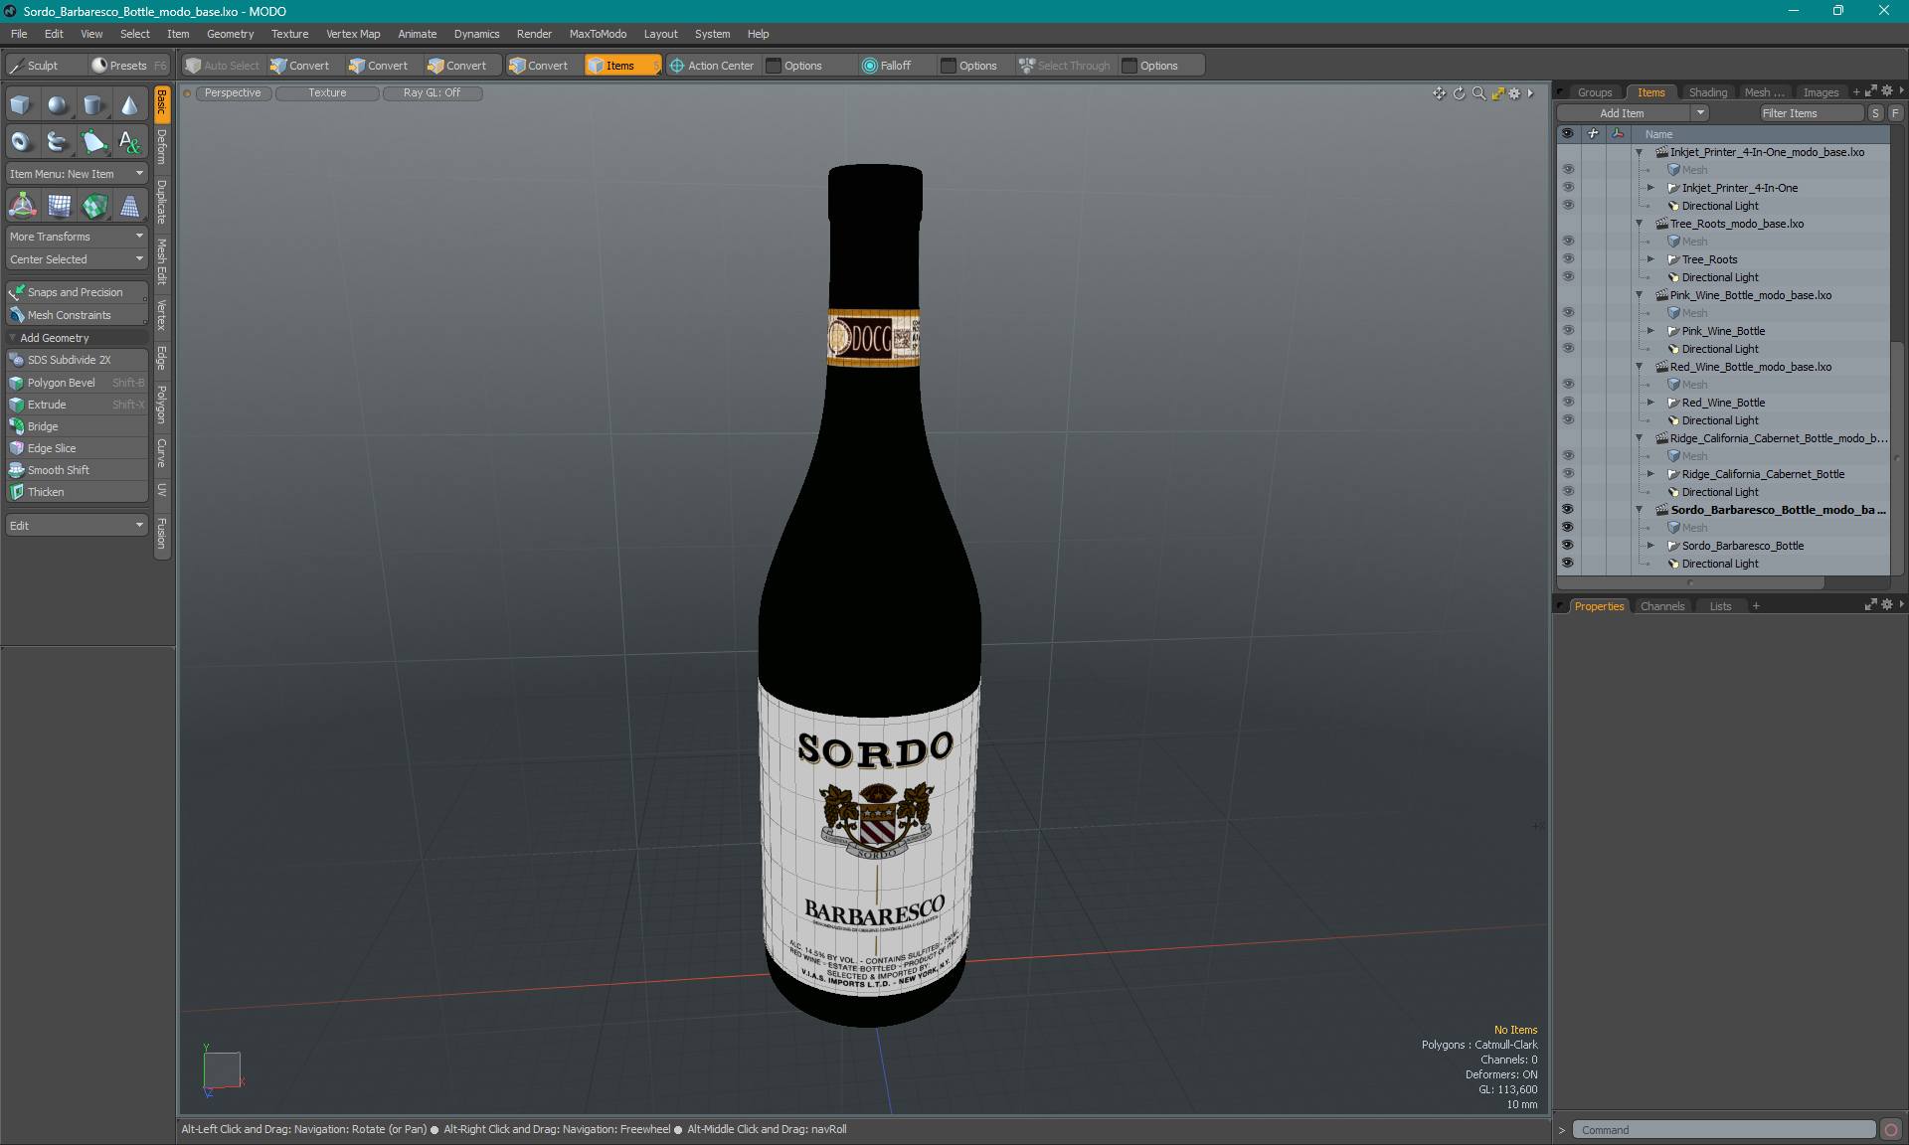Toggle visibility of Inkjet_Printer_4-In-One item
1909x1145 pixels.
click(1567, 188)
